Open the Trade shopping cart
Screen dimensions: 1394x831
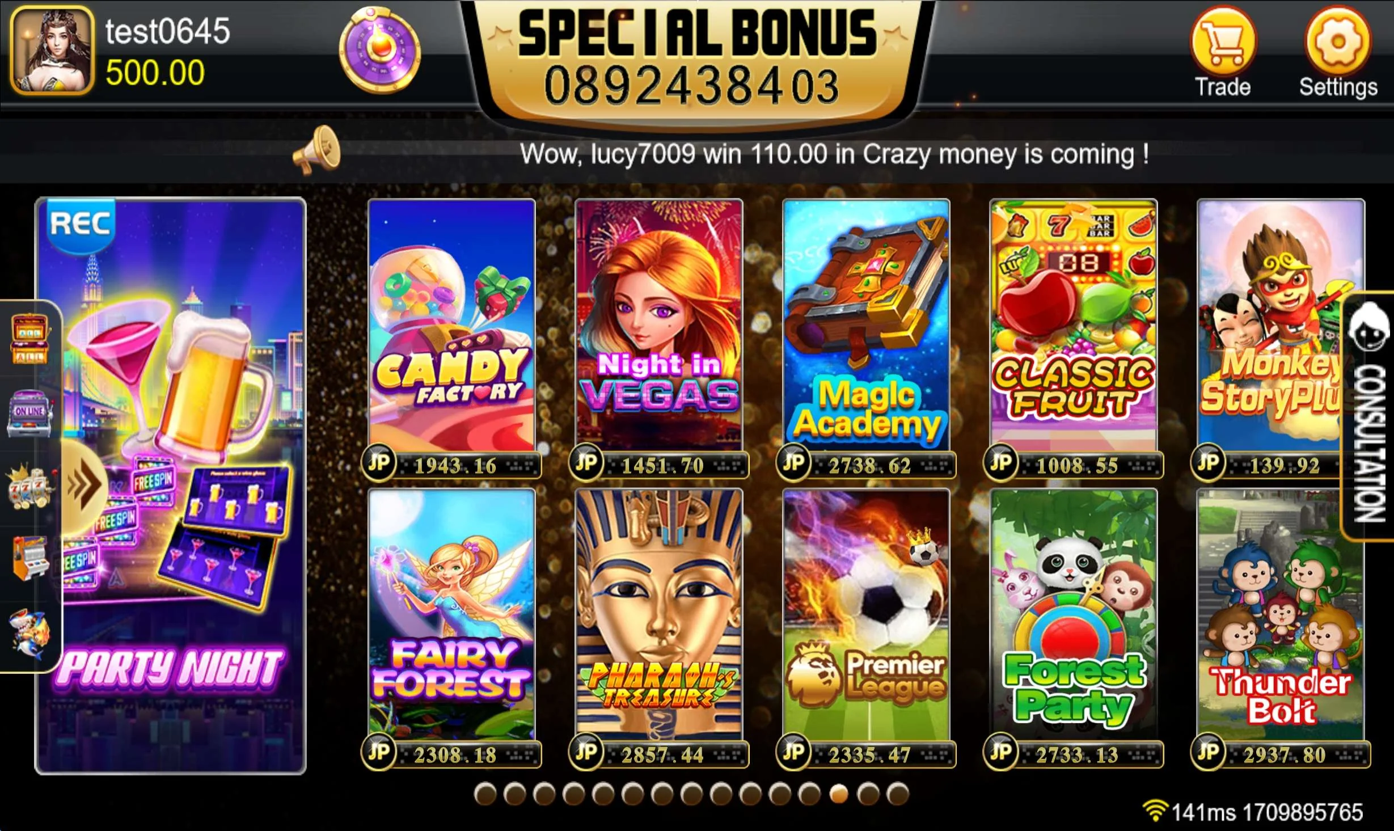point(1223,51)
